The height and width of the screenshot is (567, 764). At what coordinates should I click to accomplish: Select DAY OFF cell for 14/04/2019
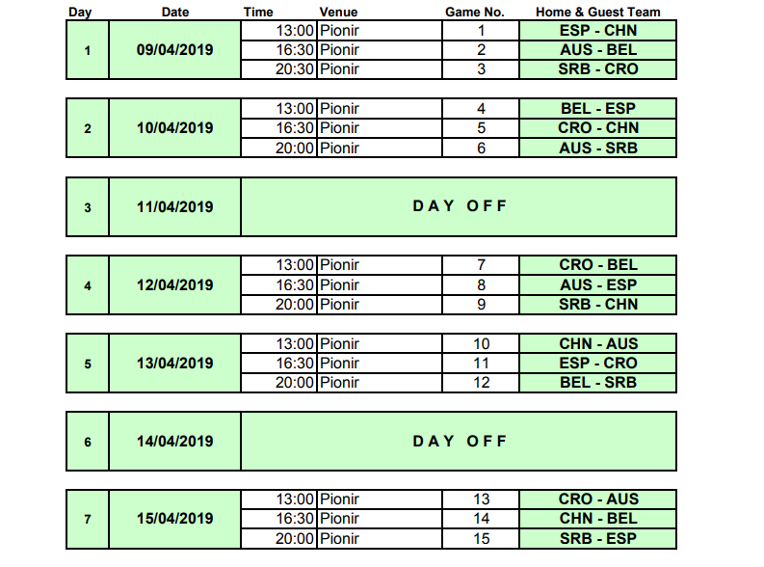[459, 442]
